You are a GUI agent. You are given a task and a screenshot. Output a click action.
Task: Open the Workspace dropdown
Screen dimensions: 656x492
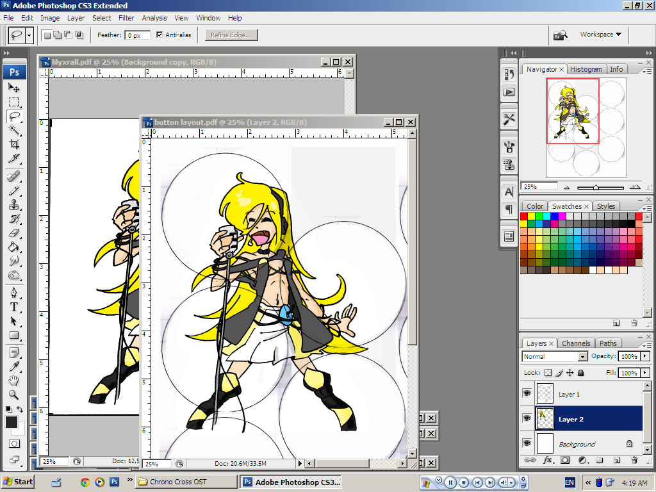[x=600, y=35]
